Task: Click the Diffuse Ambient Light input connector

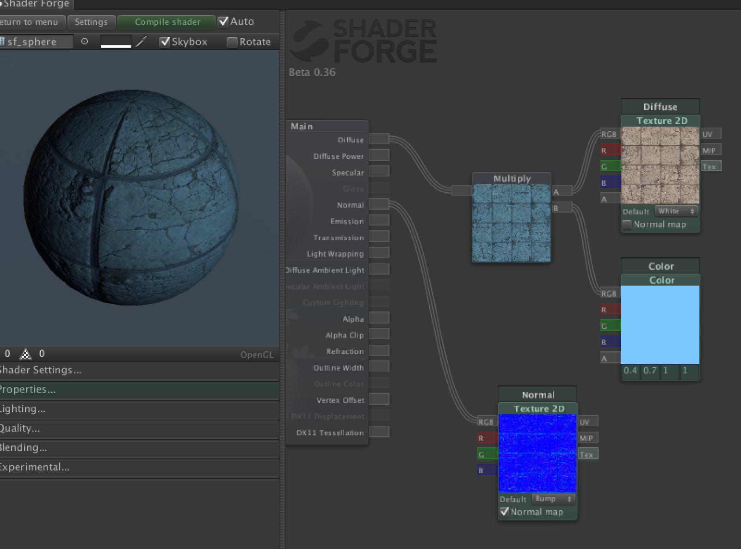Action: 379,269
